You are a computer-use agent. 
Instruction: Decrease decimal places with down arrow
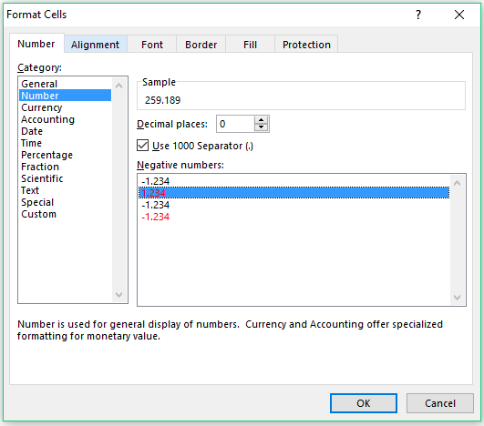click(261, 127)
